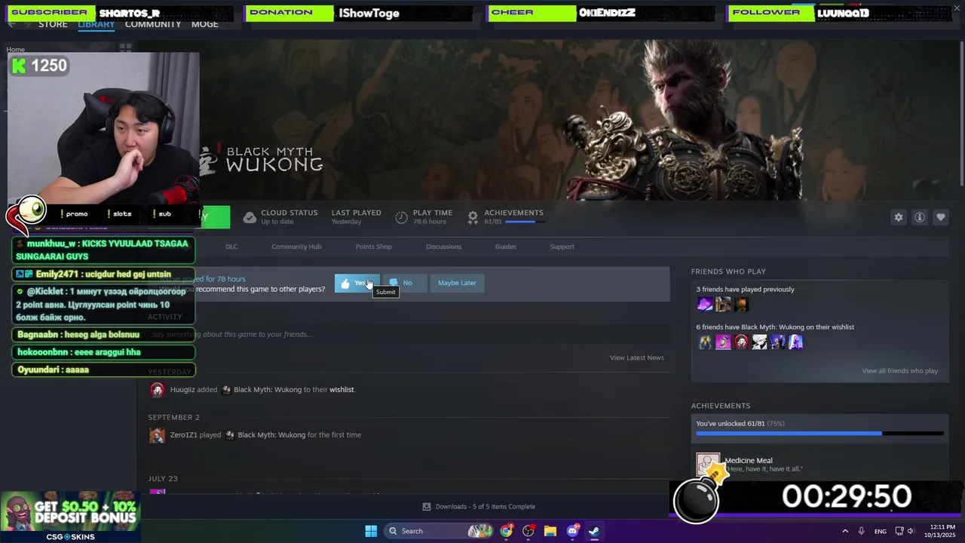Open the Downloads status bar

coord(479,507)
